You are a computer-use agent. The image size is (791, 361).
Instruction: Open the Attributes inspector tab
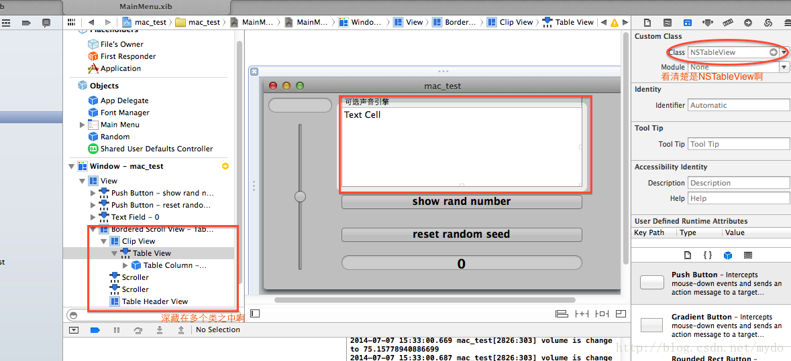coord(708,23)
